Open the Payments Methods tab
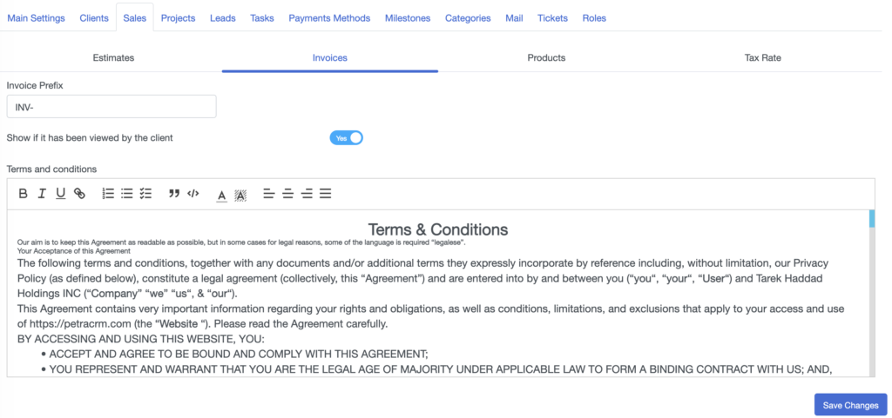This screenshot has width=892, height=418. [329, 18]
